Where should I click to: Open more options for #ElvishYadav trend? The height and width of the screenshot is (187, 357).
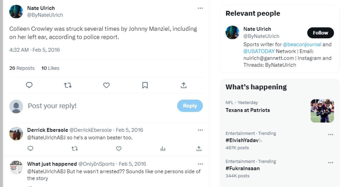pyautogui.click(x=331, y=134)
